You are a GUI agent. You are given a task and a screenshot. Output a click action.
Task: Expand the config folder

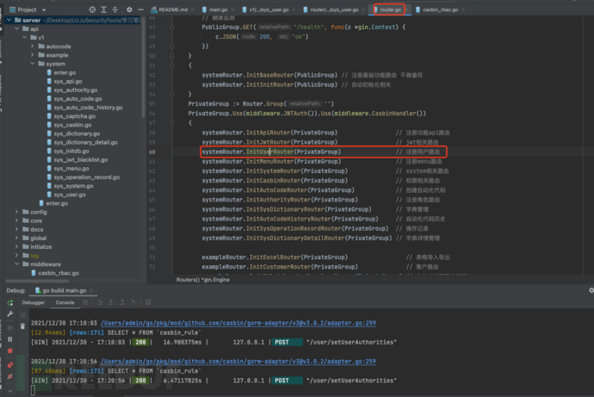(15, 211)
